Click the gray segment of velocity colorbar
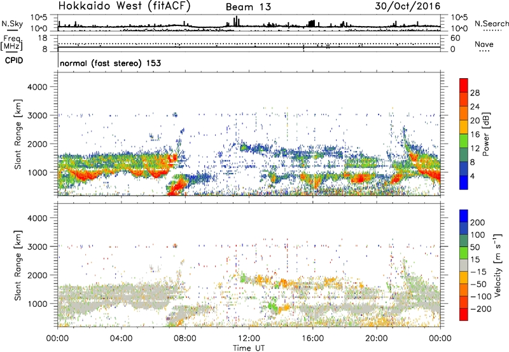The image size is (509, 352). [464, 265]
